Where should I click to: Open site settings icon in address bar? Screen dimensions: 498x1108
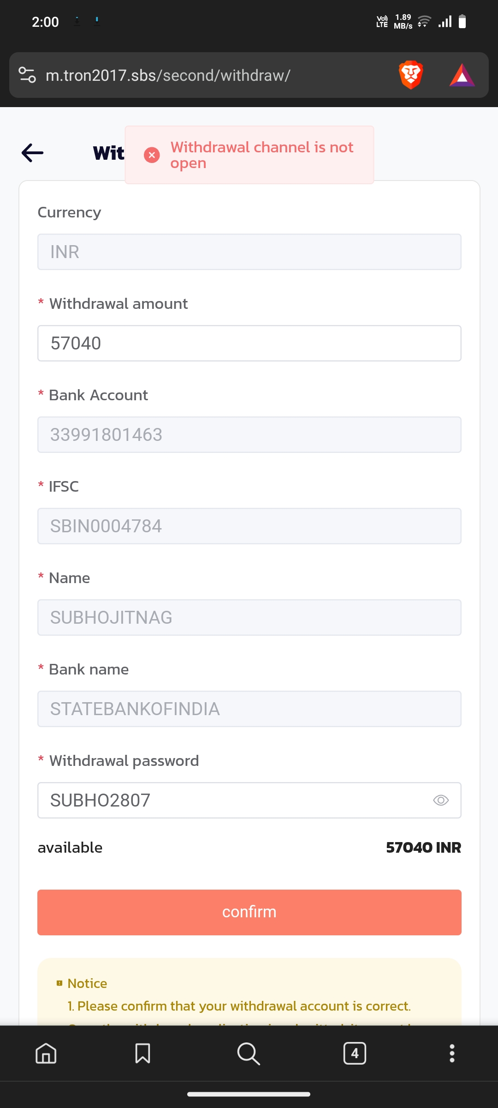click(x=27, y=75)
